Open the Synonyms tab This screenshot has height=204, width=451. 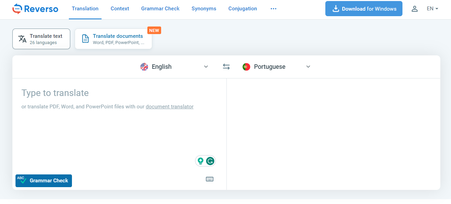(x=204, y=9)
